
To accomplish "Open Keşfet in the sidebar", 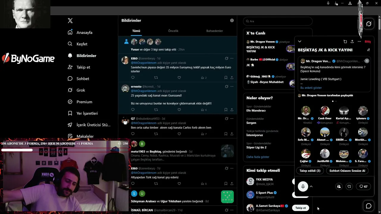I will (78, 44).
